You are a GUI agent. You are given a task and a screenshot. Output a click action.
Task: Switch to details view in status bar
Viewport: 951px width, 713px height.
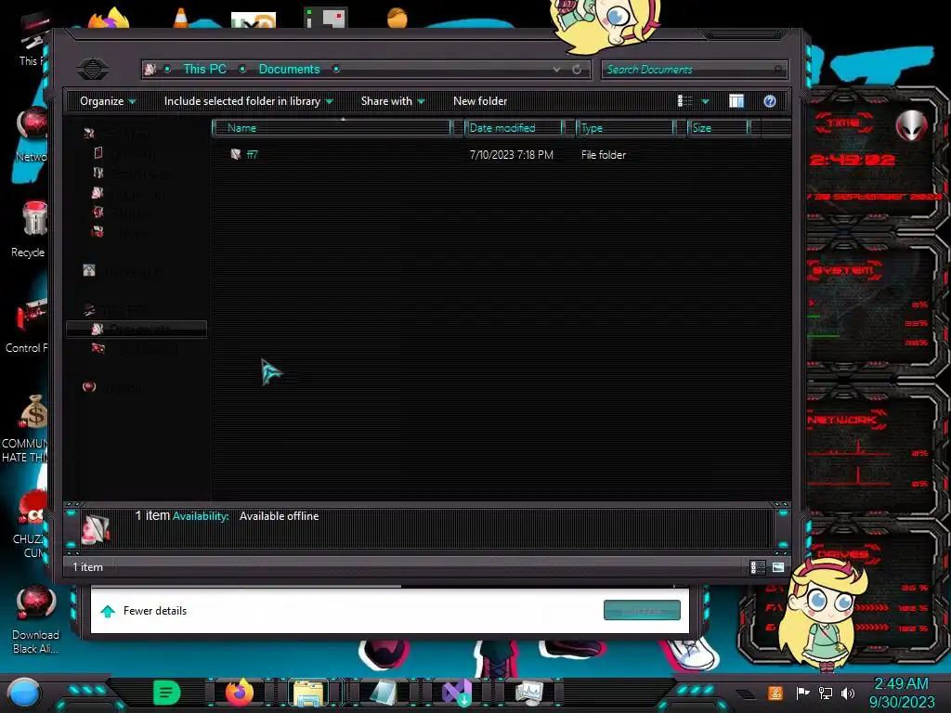758,567
